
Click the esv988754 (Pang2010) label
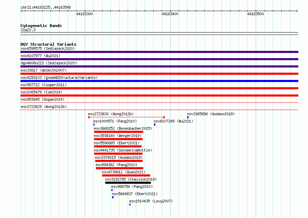(x=132, y=187)
